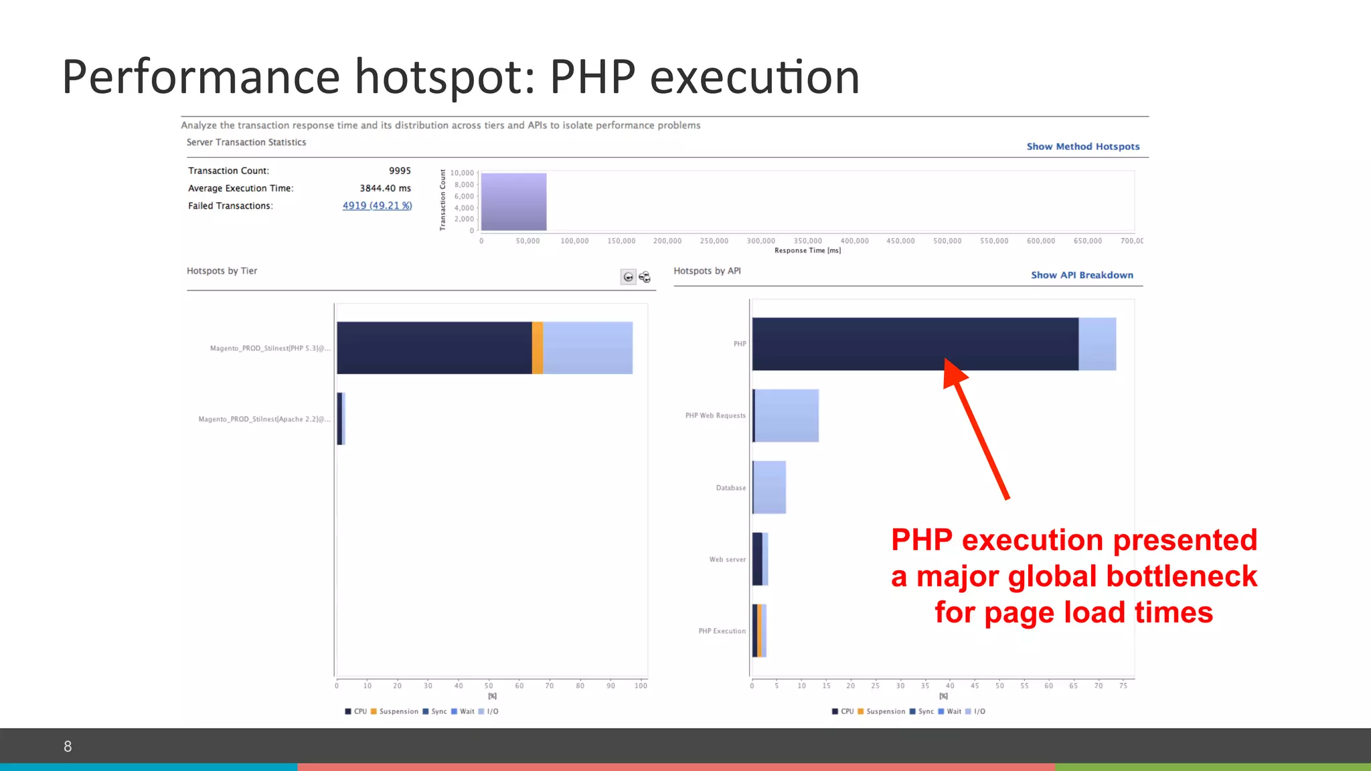Image resolution: width=1371 pixels, height=771 pixels.
Task: Click the Web server axis label
Action: (x=727, y=560)
